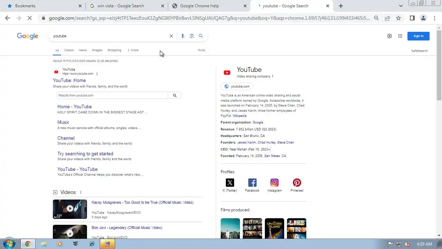
Task: Open the Chrome profile avatar
Action: point(423,18)
